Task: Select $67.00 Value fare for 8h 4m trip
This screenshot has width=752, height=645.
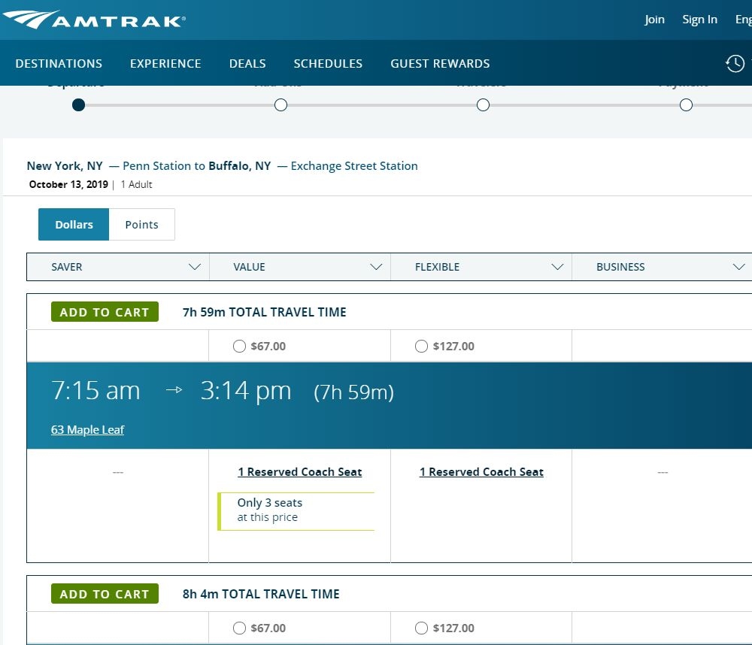Action: 240,628
